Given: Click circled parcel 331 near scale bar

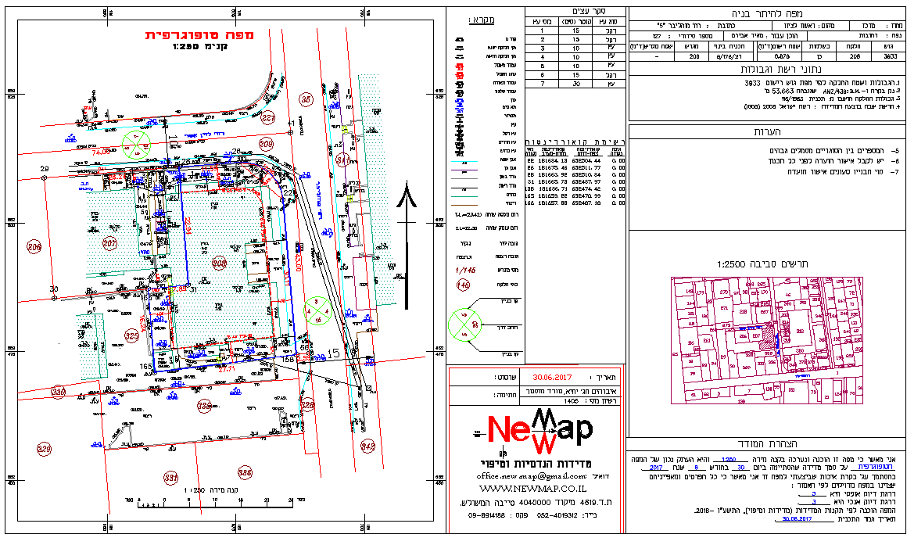Looking at the screenshot, I should point(170,476).
